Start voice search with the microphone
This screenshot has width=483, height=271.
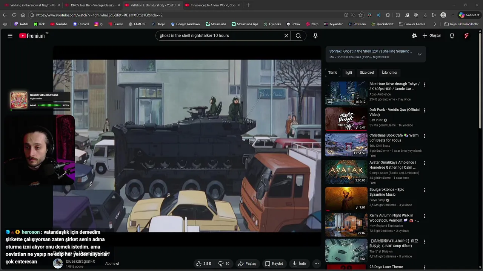[x=315, y=36]
